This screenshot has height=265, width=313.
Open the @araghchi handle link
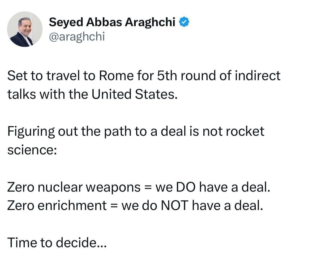click(77, 37)
